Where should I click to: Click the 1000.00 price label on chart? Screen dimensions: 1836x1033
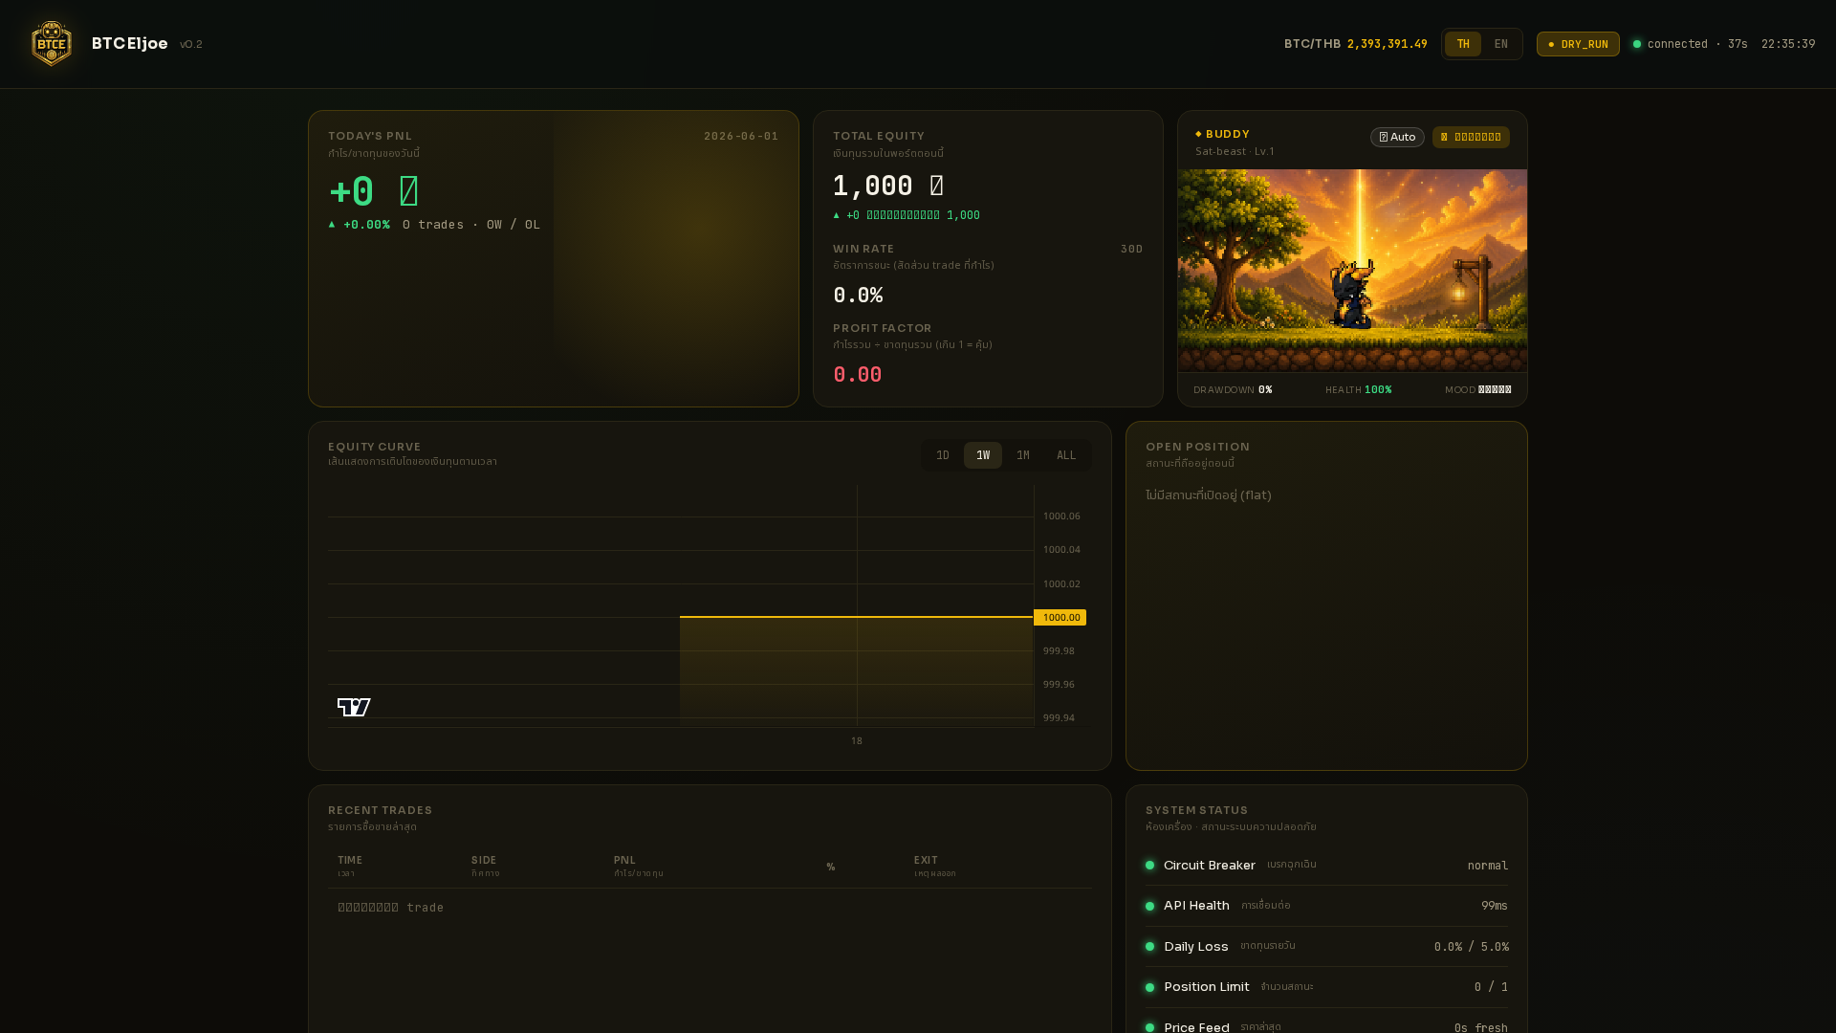pyautogui.click(x=1060, y=618)
